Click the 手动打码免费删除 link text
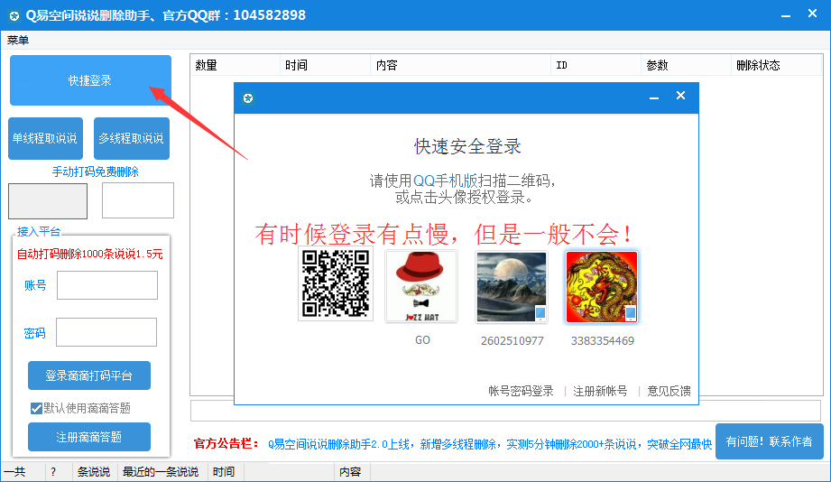The width and height of the screenshot is (831, 482). click(96, 171)
